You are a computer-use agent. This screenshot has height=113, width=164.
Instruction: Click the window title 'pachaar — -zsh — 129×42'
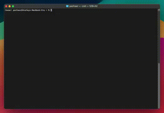[x=83, y=6]
